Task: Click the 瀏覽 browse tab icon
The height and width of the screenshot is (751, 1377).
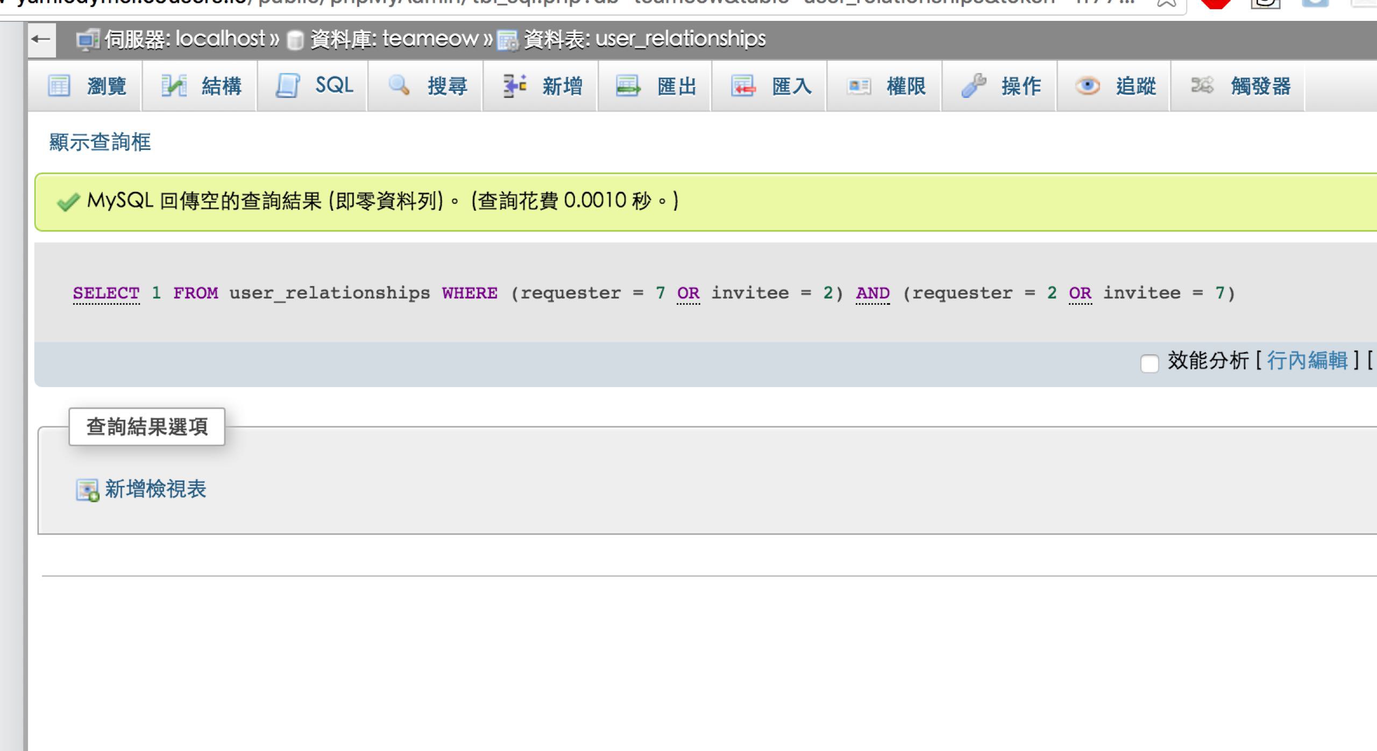Action: [x=59, y=86]
